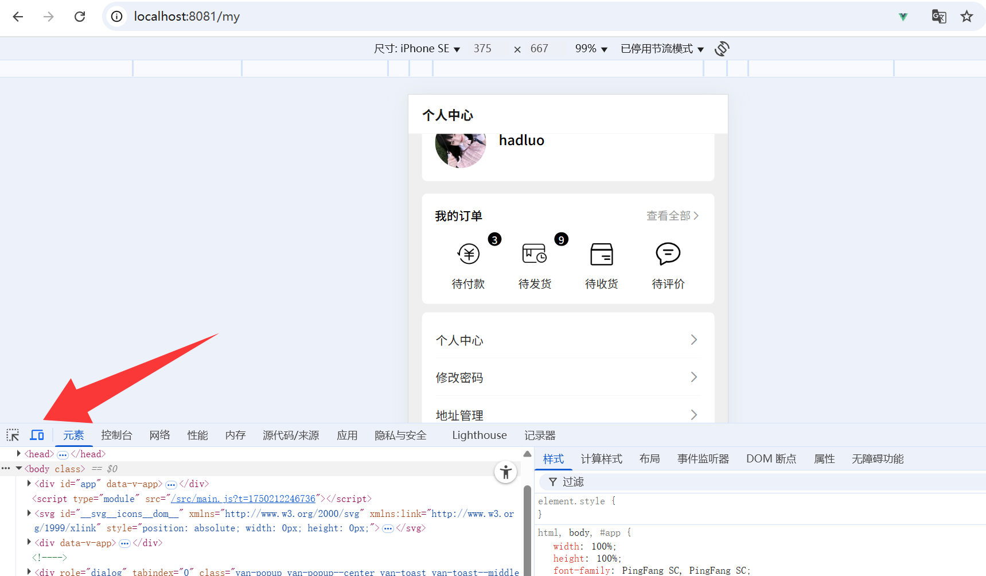Select the 事件监听器 subtab
986x576 pixels.
pyautogui.click(x=703, y=459)
